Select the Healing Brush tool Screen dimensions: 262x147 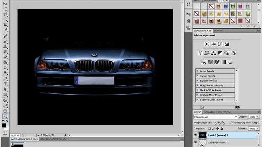click(x=5, y=36)
